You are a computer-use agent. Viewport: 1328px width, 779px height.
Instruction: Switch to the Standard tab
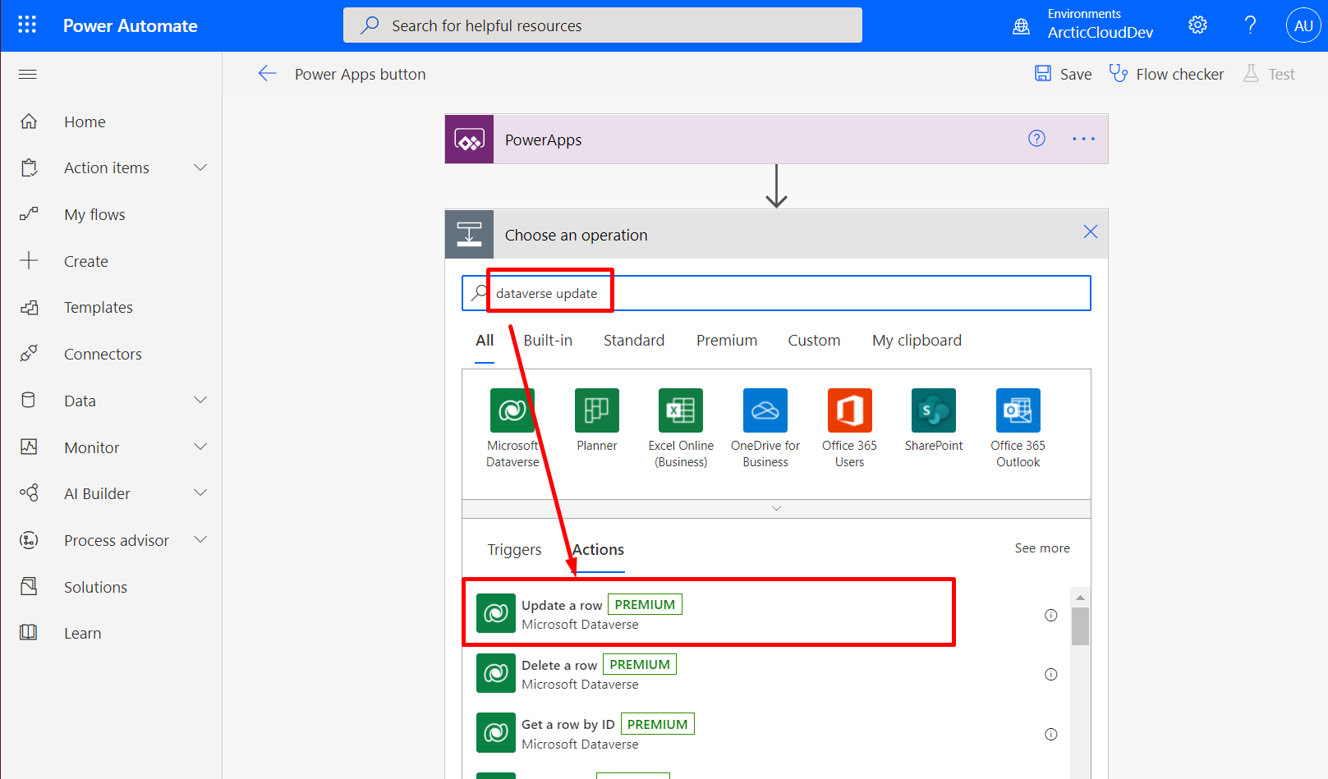634,341
